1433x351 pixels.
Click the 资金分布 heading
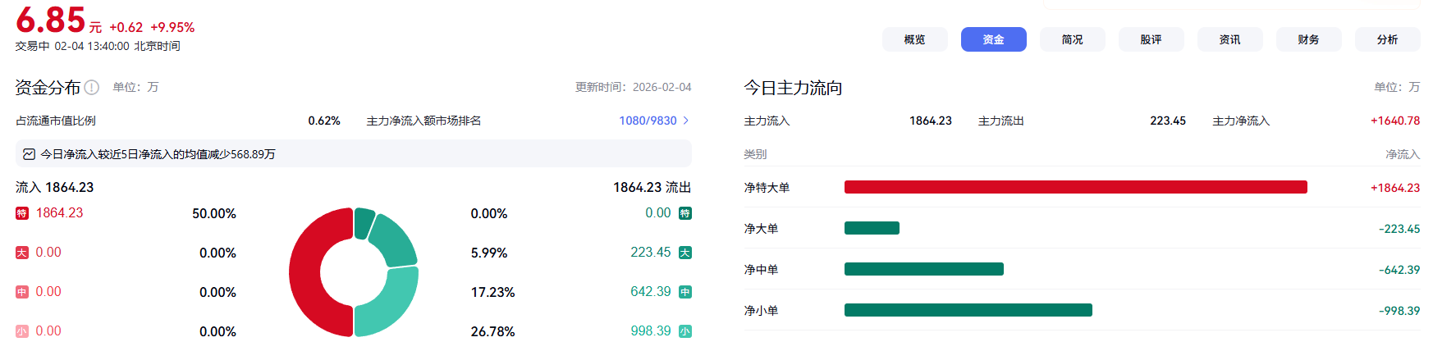tap(48, 87)
